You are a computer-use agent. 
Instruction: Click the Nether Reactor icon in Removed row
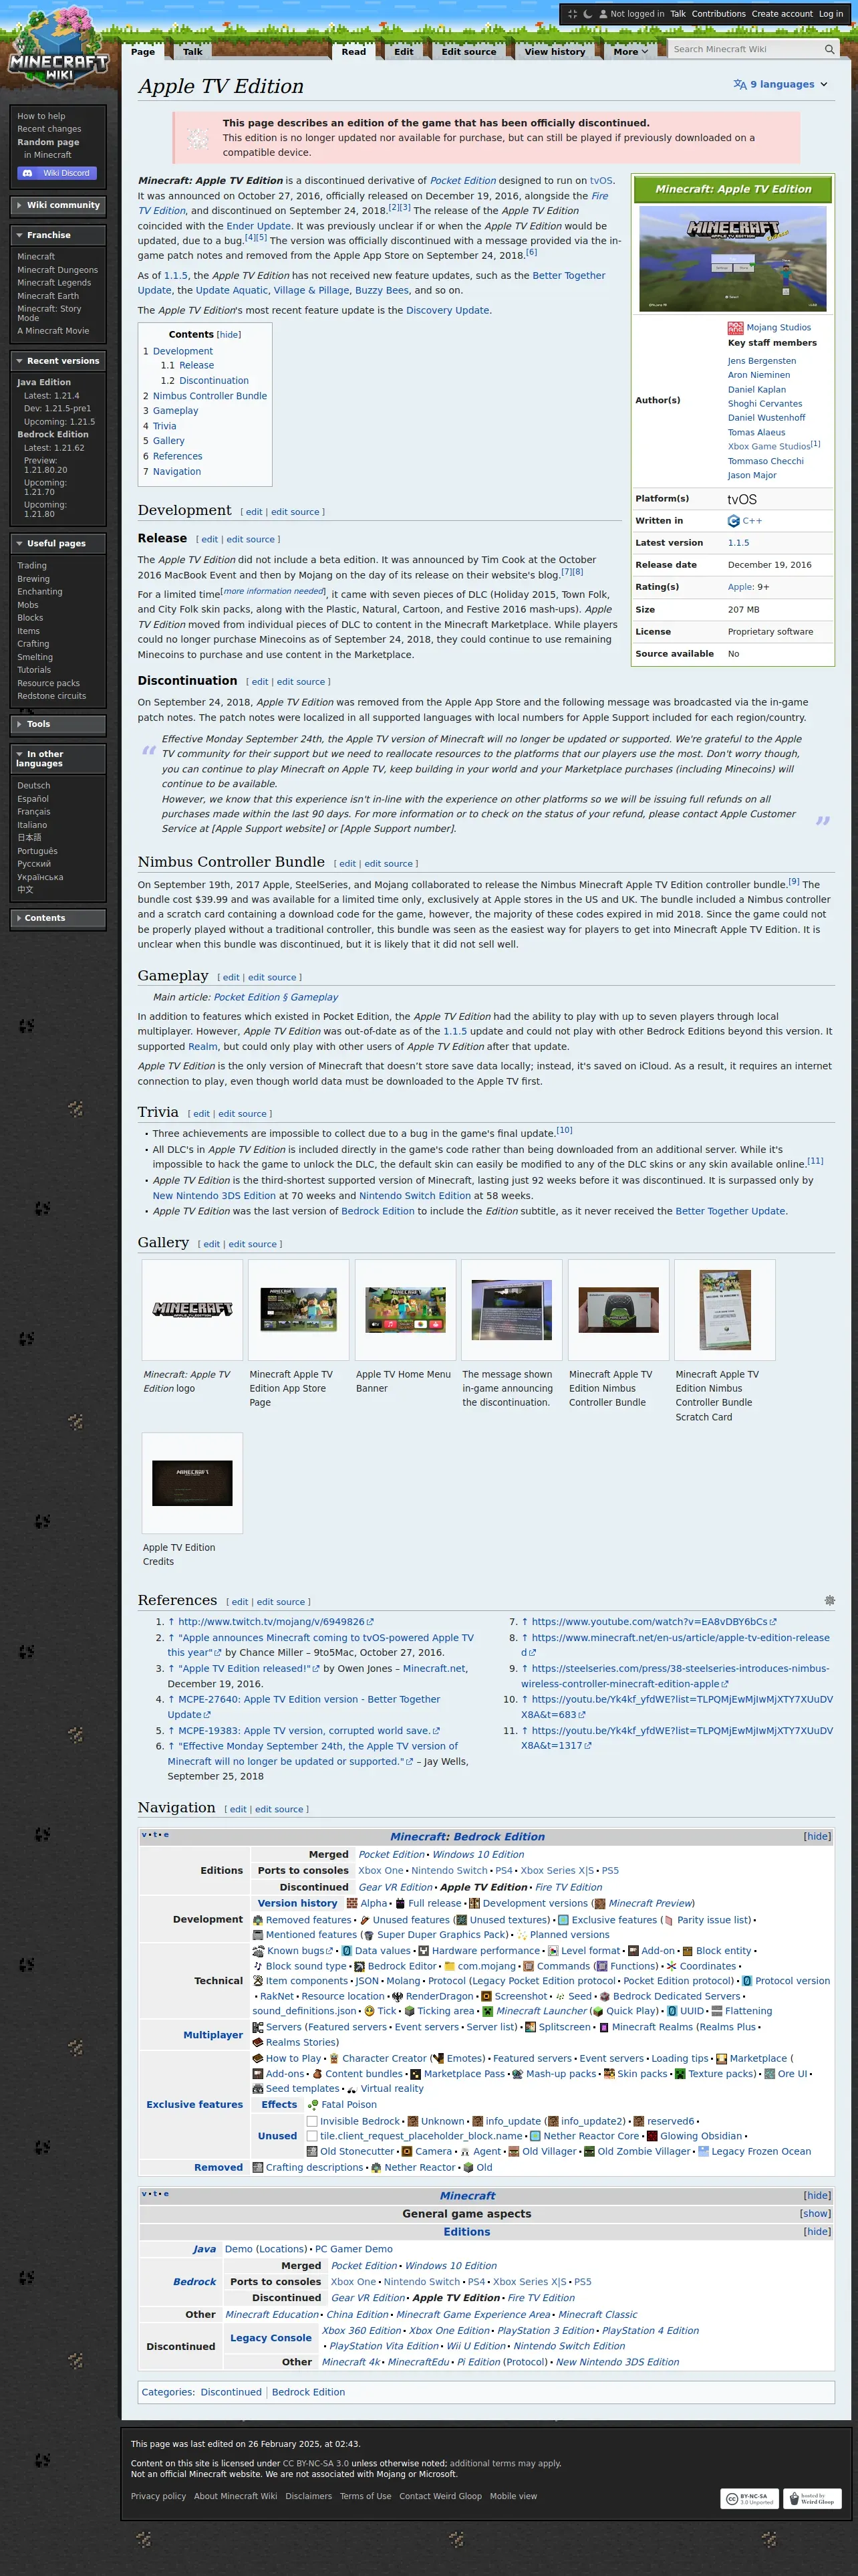click(x=377, y=2167)
